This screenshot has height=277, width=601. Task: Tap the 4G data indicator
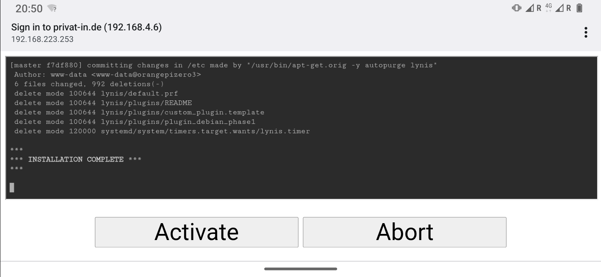click(x=549, y=8)
